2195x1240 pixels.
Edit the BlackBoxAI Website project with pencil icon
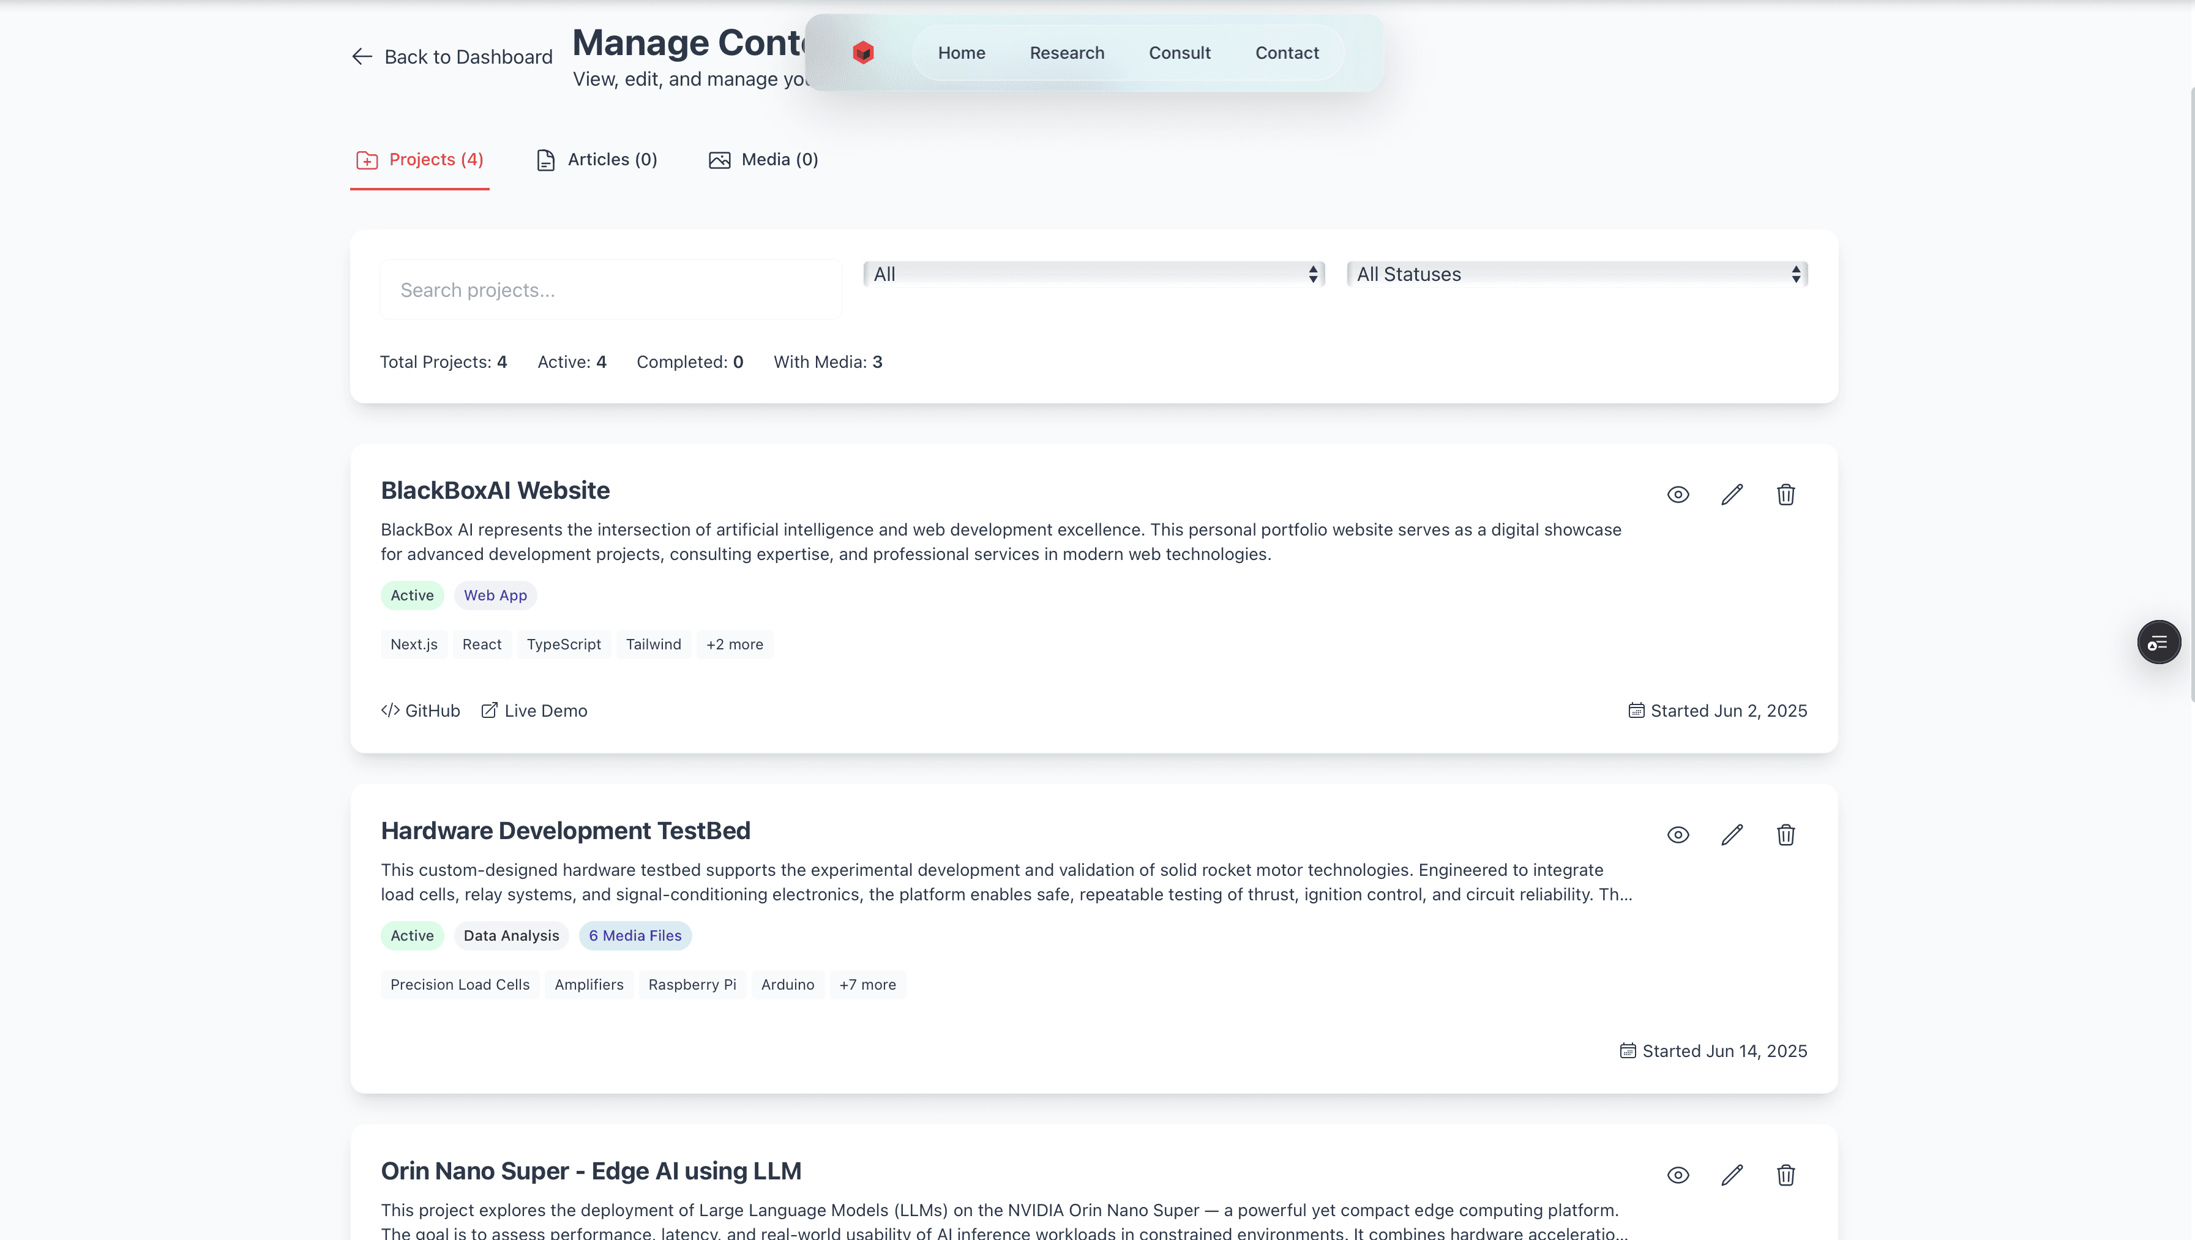point(1732,495)
